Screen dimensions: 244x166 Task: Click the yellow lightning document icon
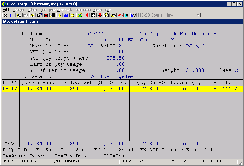(x=106, y=15)
